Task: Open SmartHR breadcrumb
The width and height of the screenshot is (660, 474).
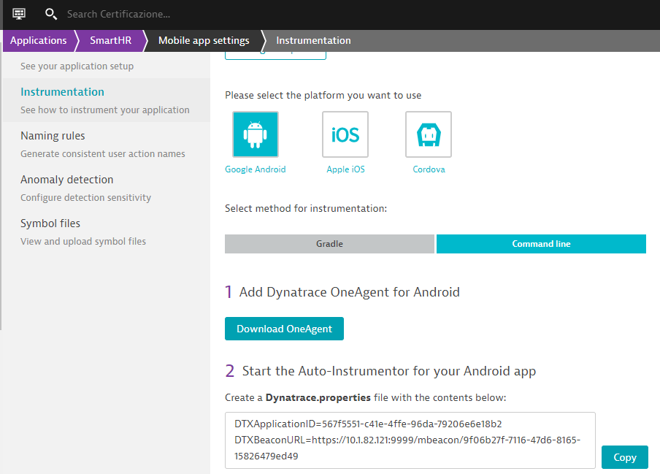Action: [110, 41]
